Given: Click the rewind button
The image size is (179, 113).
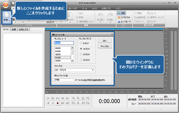Looking at the screenshot, I should pos(63,98).
